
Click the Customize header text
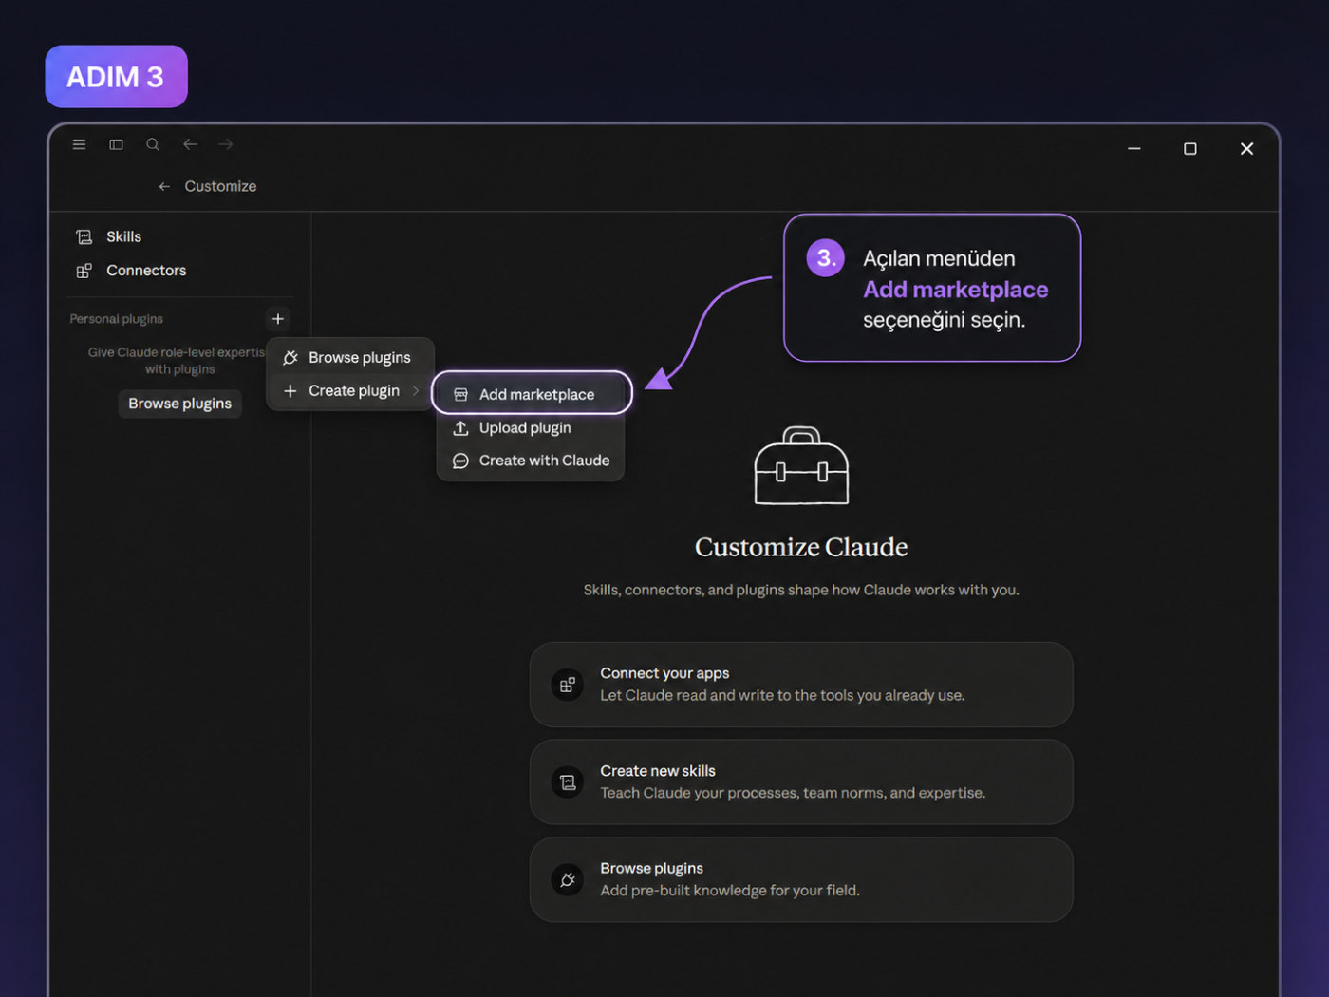click(x=220, y=186)
